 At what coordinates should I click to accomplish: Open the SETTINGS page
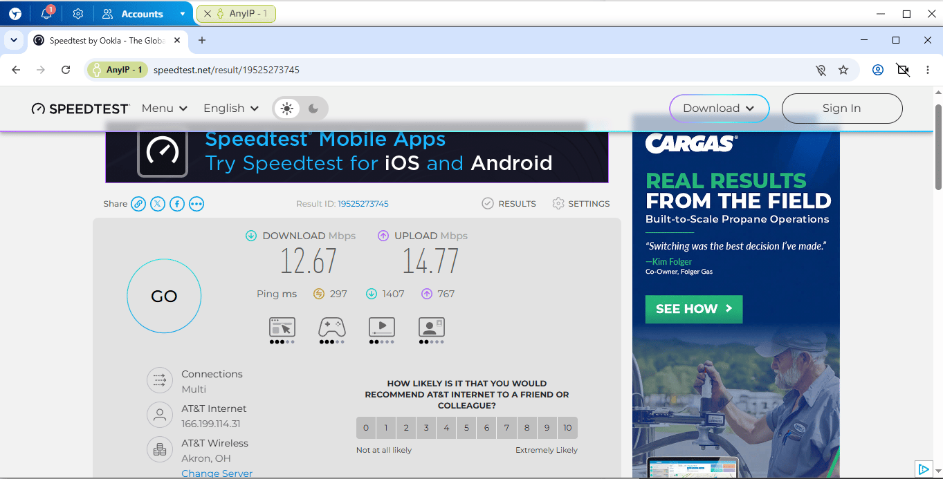tap(581, 204)
